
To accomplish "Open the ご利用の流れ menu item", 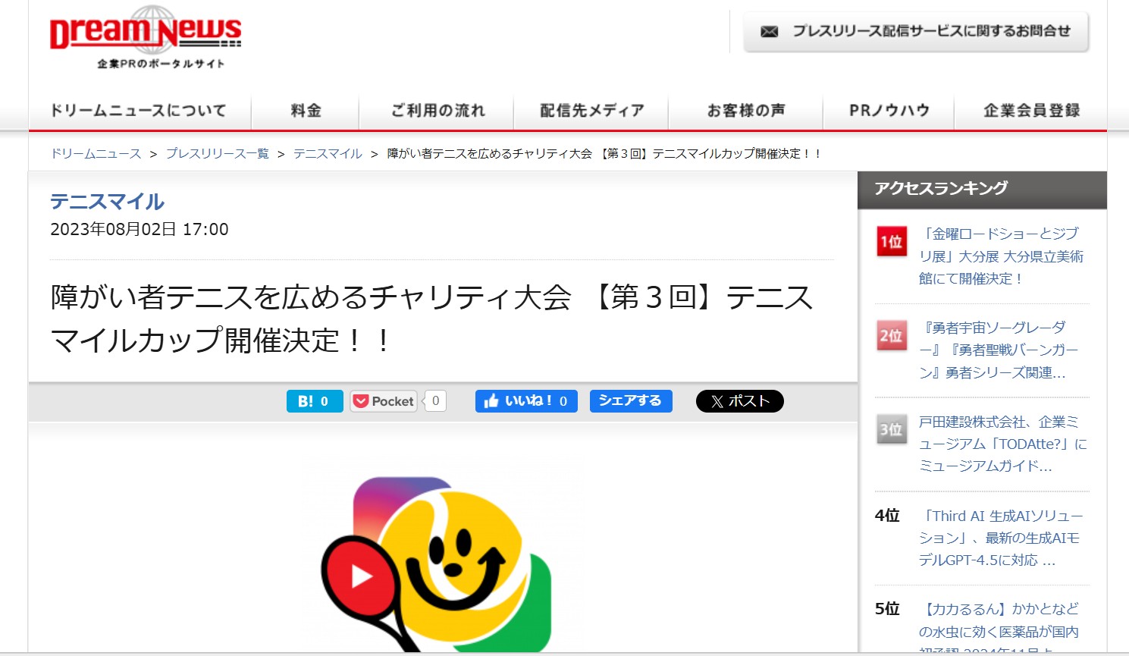I will (437, 111).
